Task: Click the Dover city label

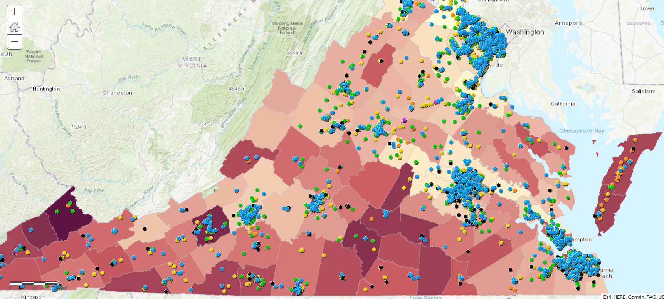Action: point(646,8)
